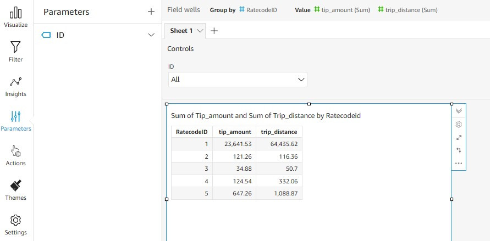Open the Settings panel
This screenshot has height=241, width=490.
click(x=15, y=225)
